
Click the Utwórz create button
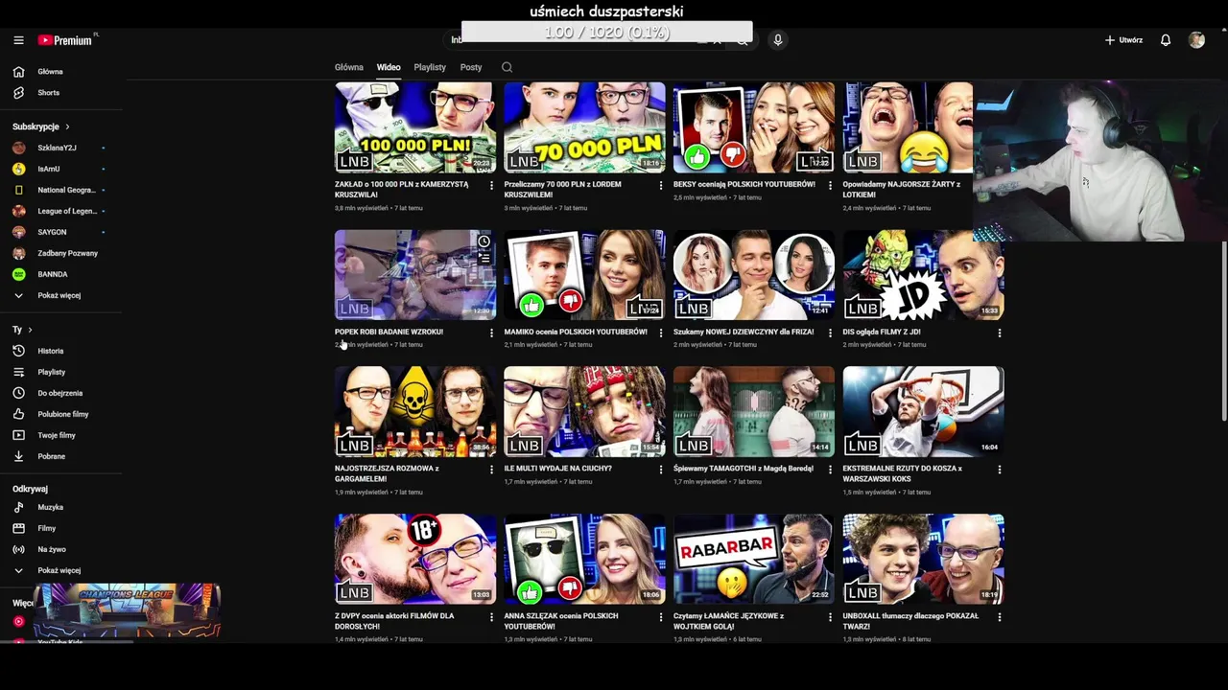(x=1123, y=40)
